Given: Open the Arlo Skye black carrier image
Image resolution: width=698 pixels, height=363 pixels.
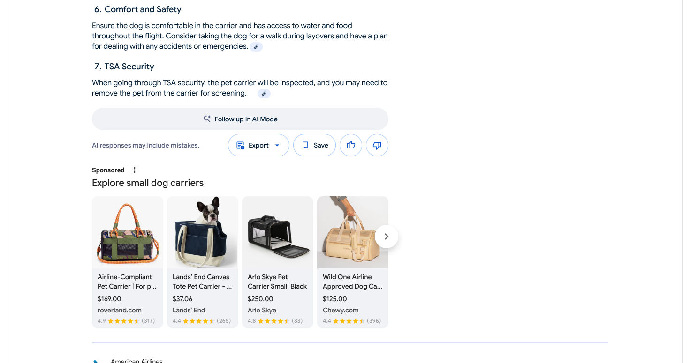Looking at the screenshot, I should (x=278, y=232).
